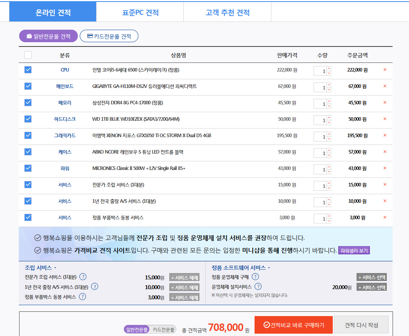The height and width of the screenshot is (336, 409).
Task: Click help icon beside 전문가 조립 서비스
Action: coord(83,277)
